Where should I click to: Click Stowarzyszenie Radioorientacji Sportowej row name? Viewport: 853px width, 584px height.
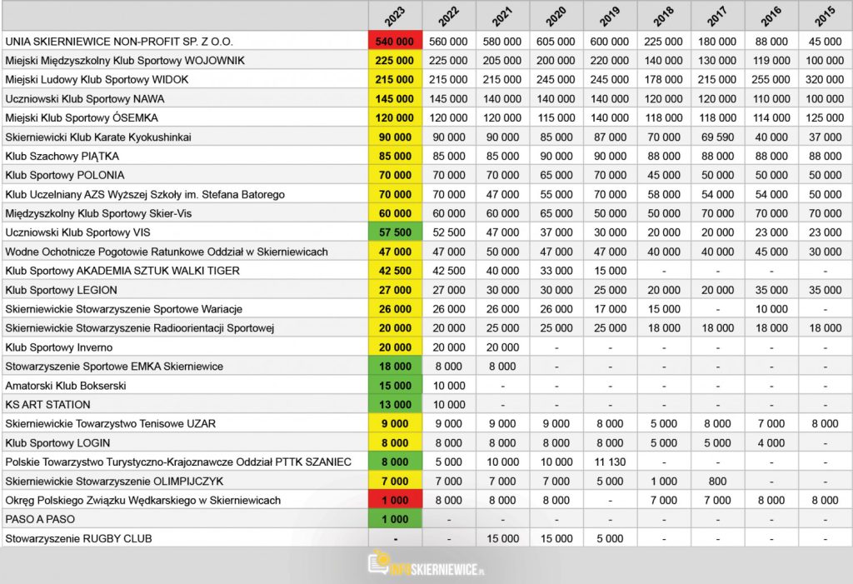pyautogui.click(x=140, y=328)
